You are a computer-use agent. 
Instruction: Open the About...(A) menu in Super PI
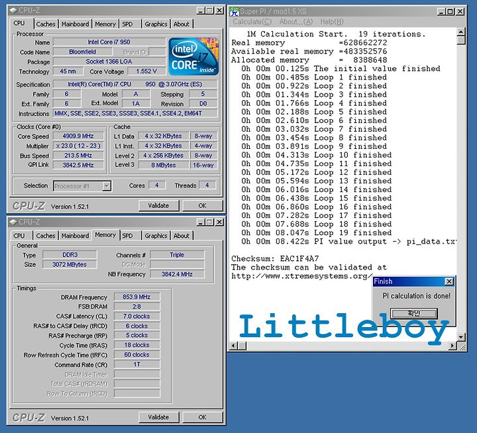(296, 22)
